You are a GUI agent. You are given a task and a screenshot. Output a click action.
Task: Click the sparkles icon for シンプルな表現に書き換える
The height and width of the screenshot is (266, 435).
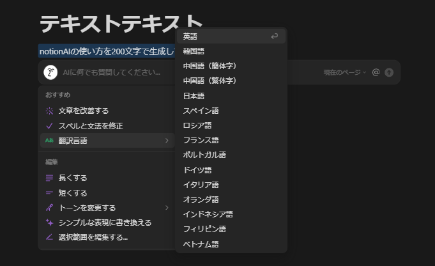tap(49, 223)
